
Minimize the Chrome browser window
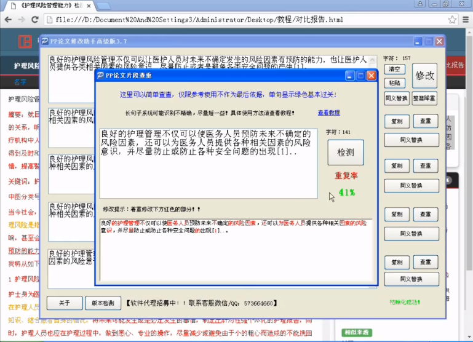point(434,4)
